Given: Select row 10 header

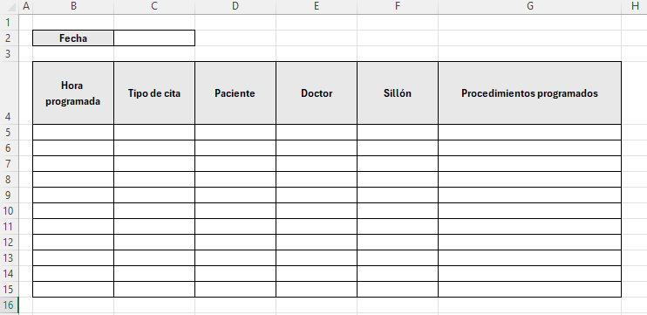Looking at the screenshot, I should coord(8,211).
